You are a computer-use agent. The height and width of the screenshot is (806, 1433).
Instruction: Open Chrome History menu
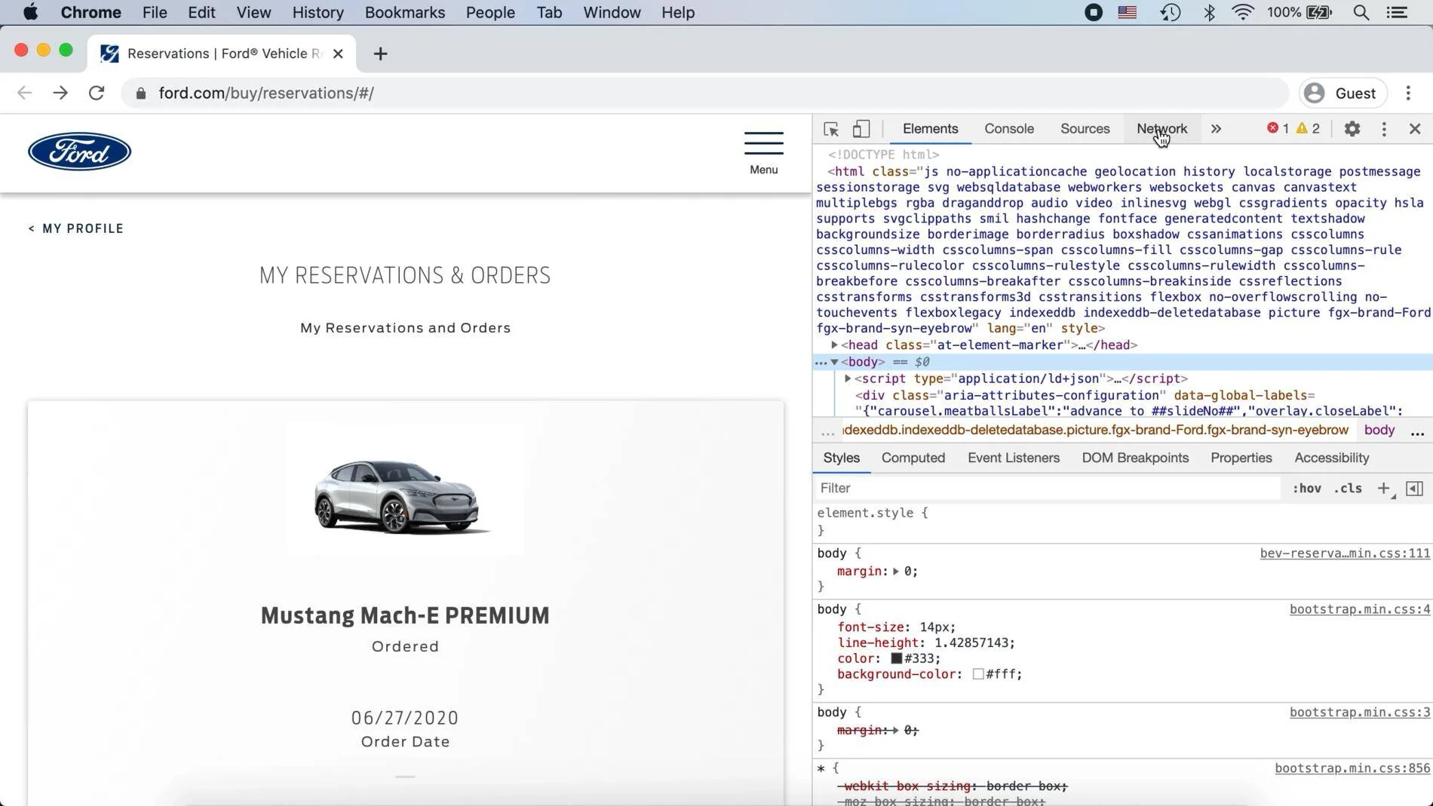[318, 12]
